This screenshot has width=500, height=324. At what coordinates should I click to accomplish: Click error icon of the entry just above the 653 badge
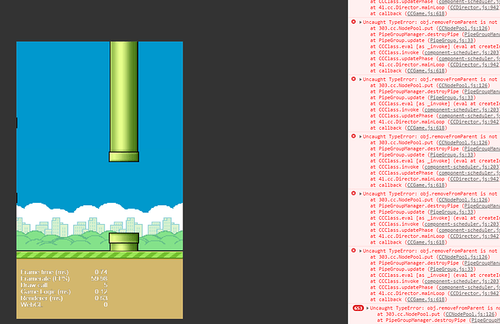tap(354, 250)
